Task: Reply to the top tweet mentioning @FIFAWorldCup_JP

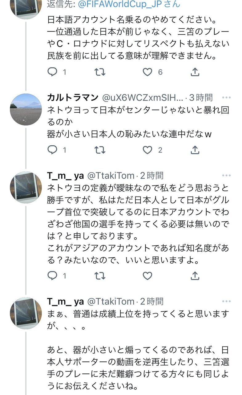Action: tap(53, 72)
